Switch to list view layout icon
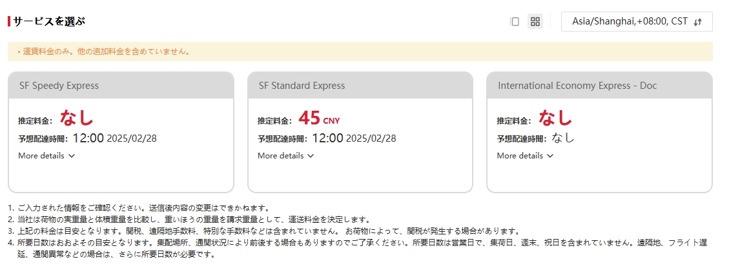The image size is (729, 266). coord(515,21)
